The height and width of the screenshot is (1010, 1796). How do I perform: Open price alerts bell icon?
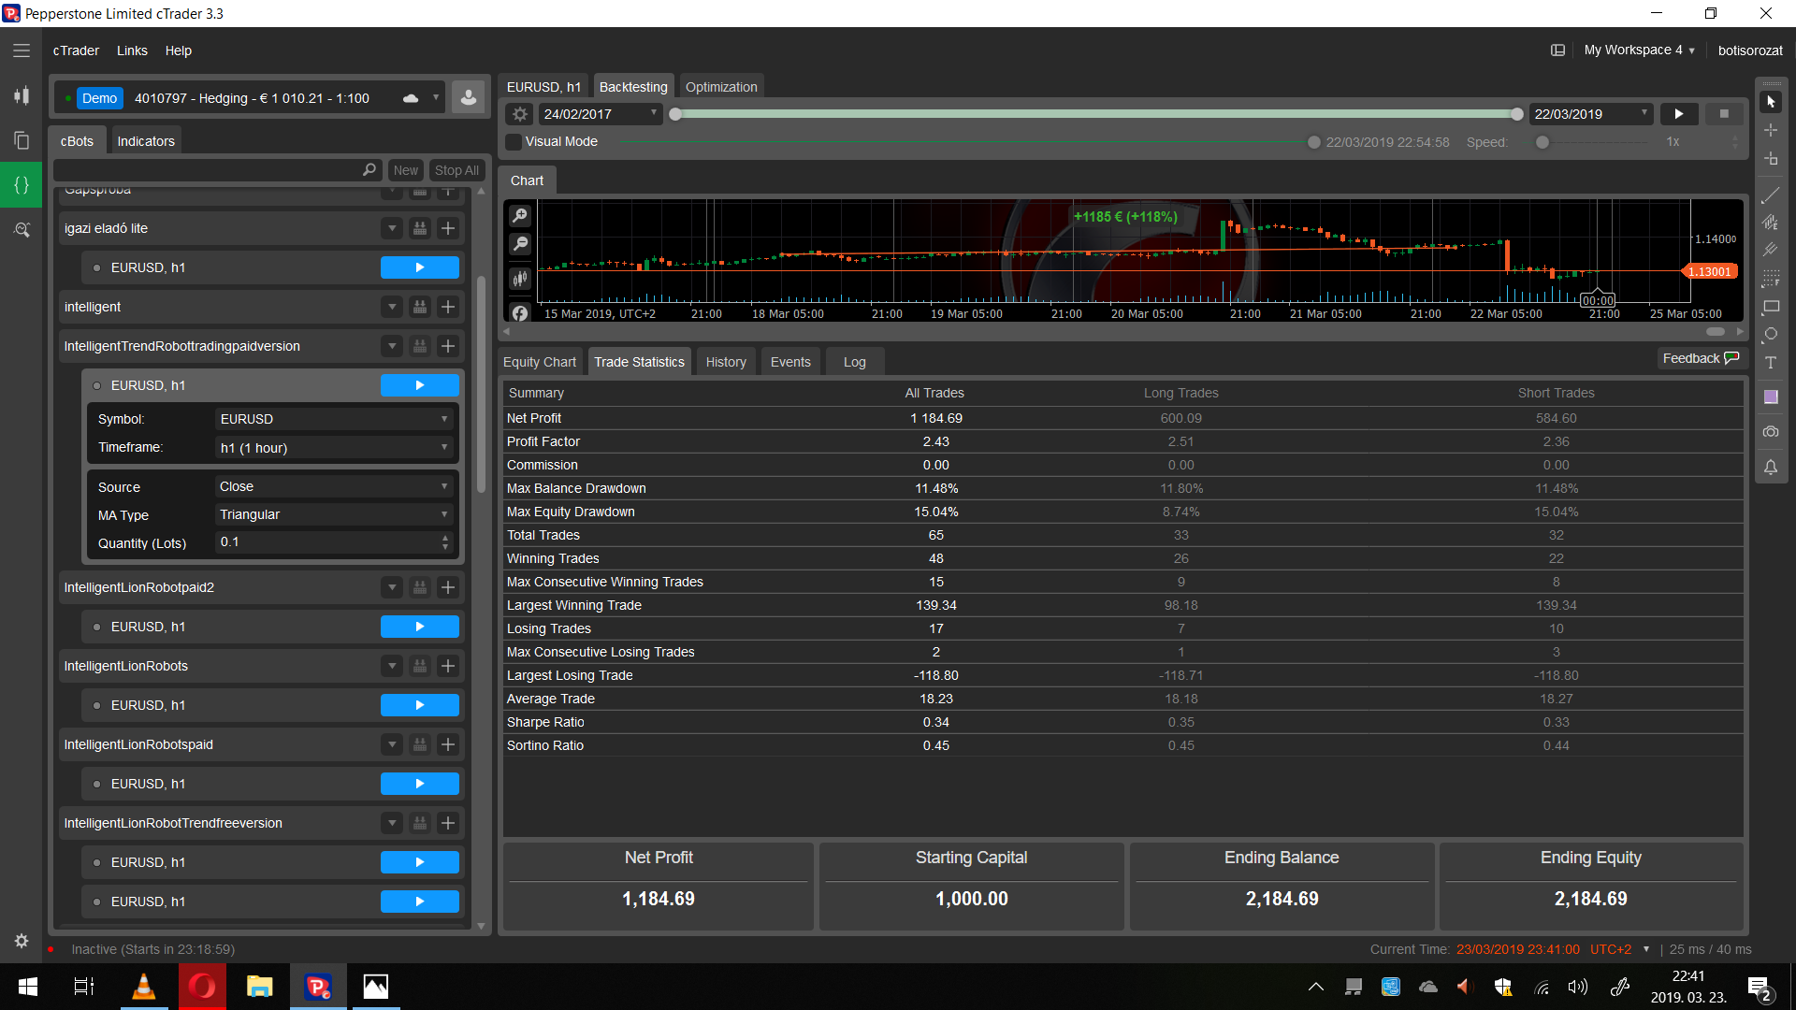coord(1771,468)
